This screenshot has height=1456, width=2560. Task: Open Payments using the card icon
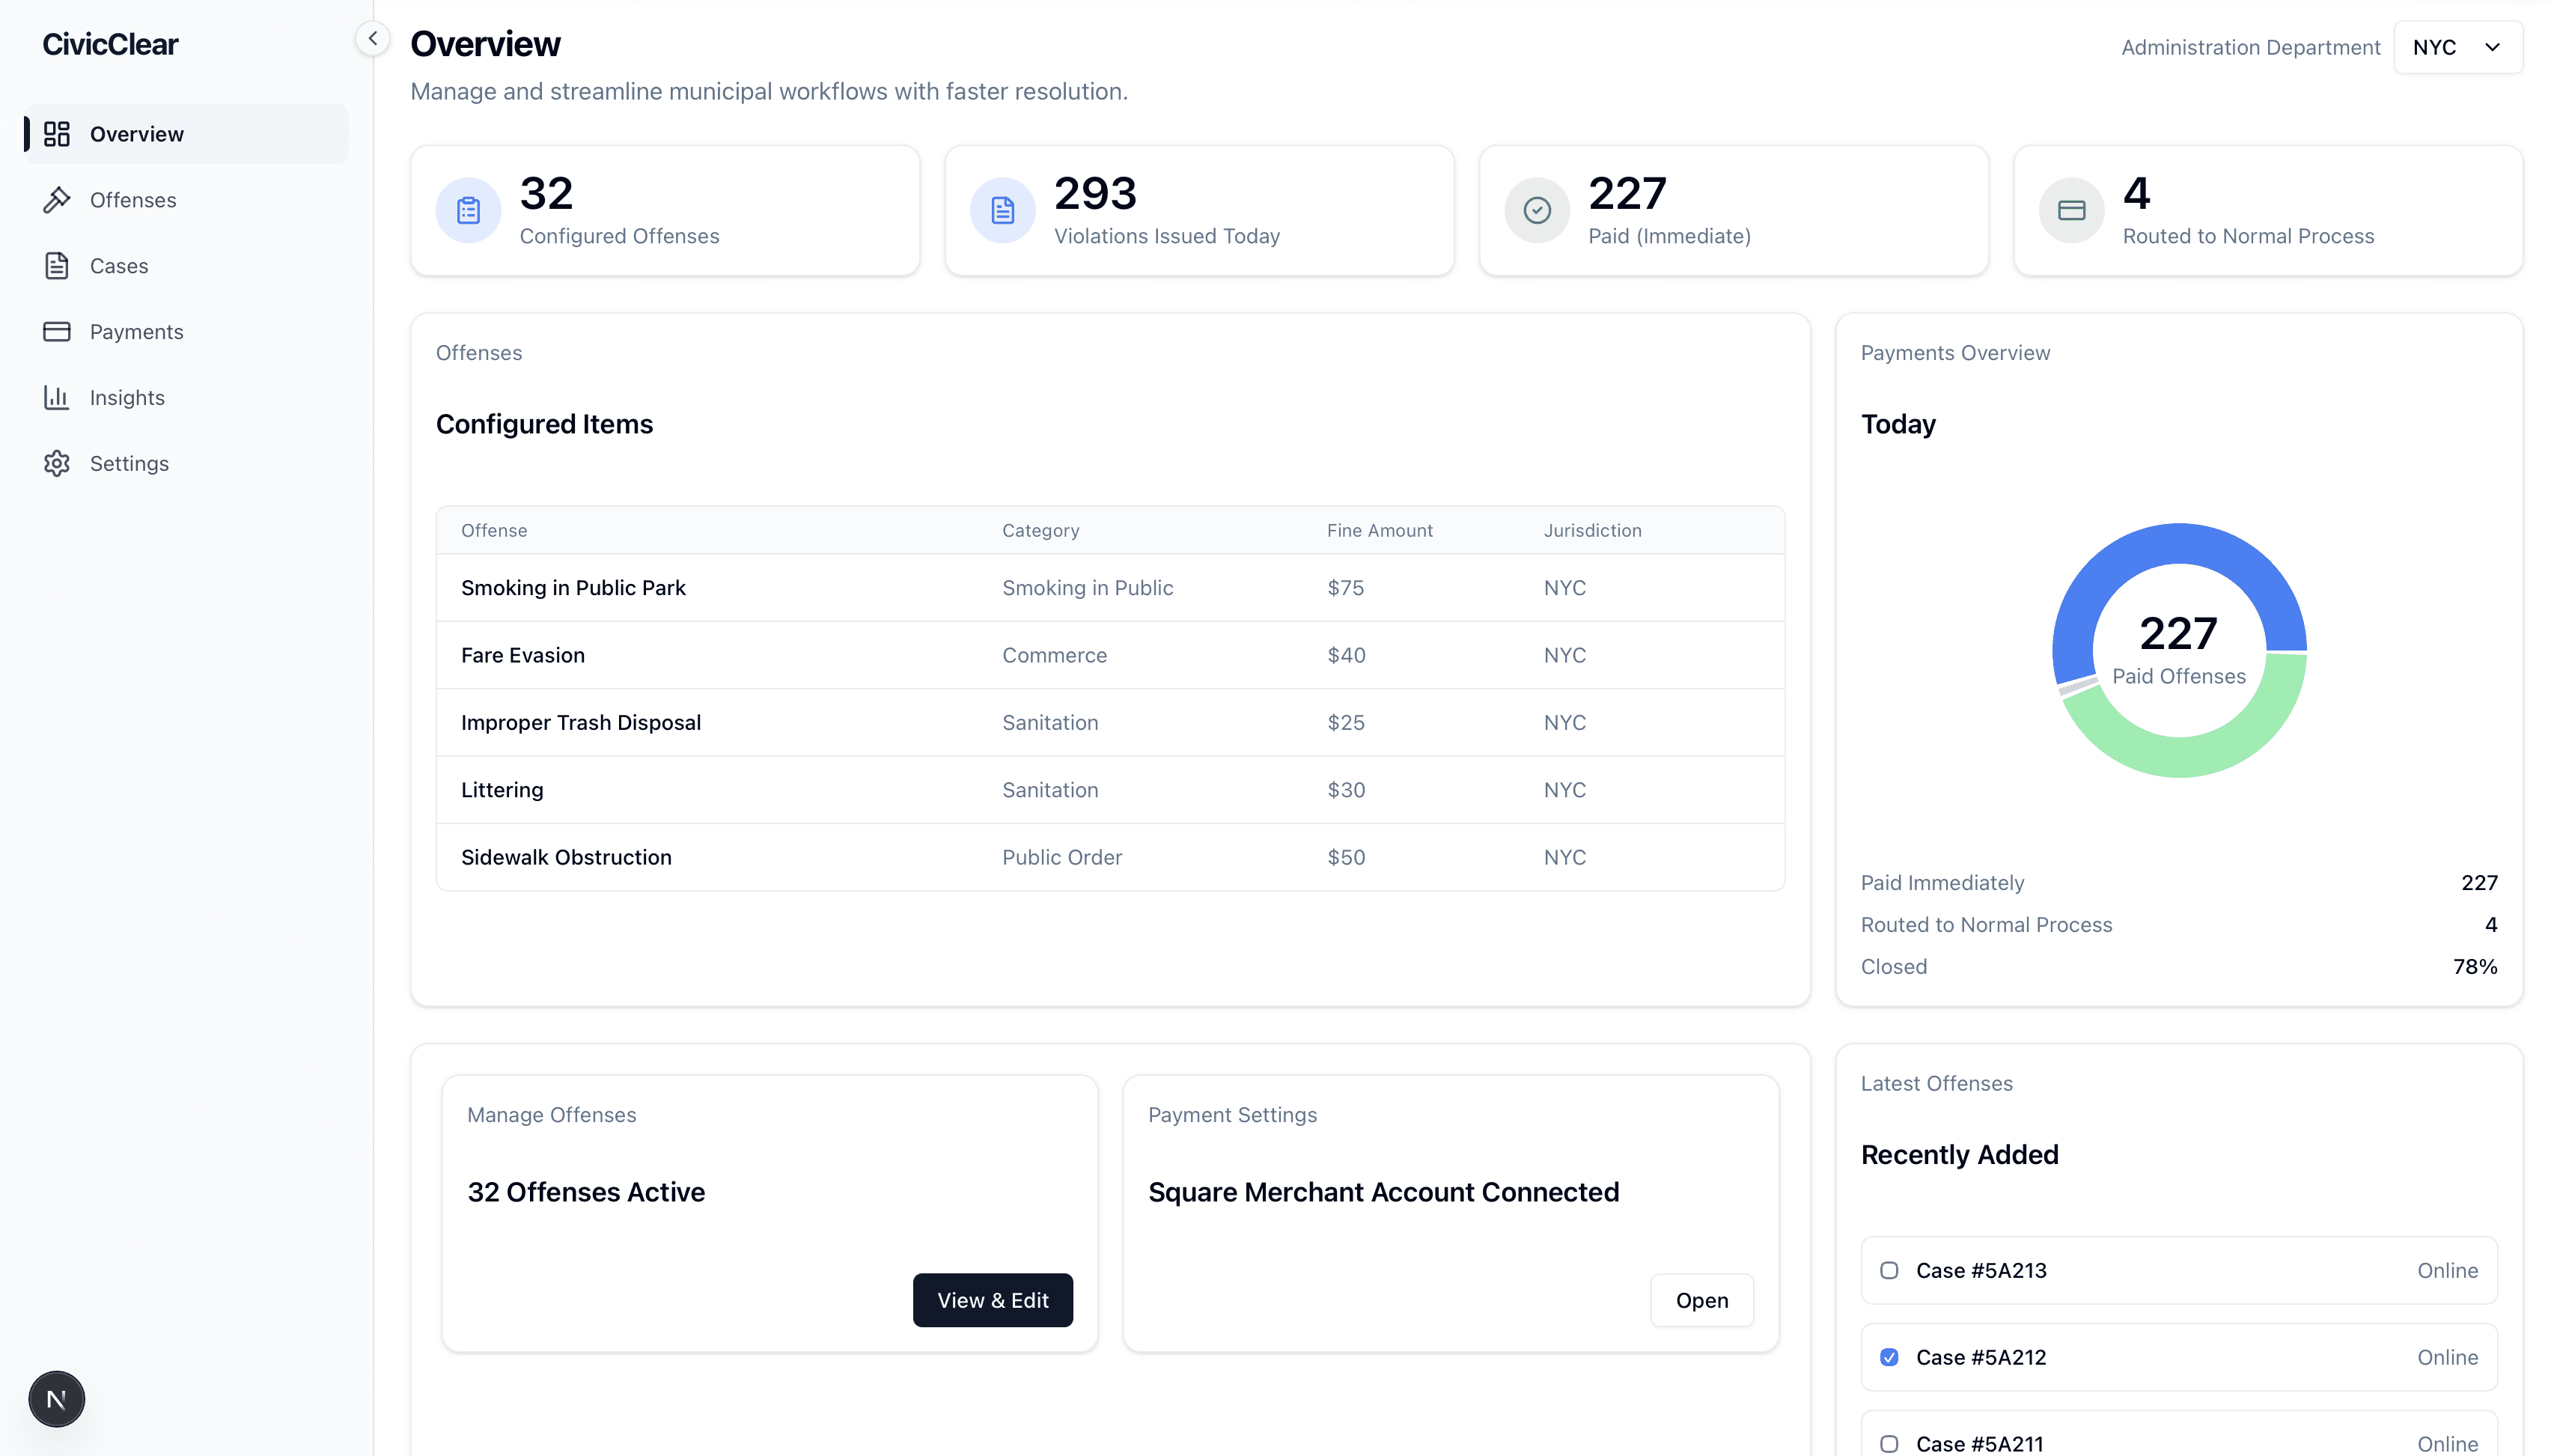pyautogui.click(x=57, y=331)
